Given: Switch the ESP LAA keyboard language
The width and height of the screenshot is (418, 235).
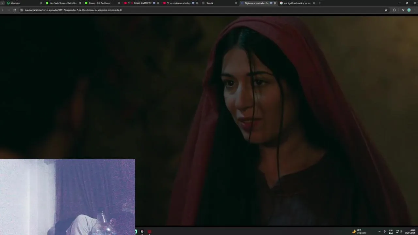Looking at the screenshot, I should (x=391, y=231).
